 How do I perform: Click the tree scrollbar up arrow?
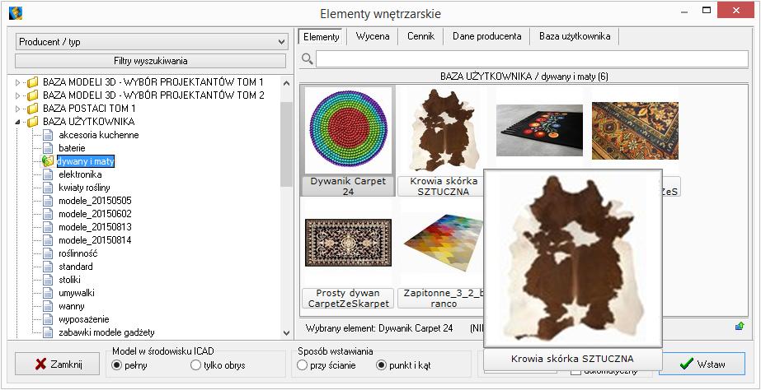pos(286,83)
